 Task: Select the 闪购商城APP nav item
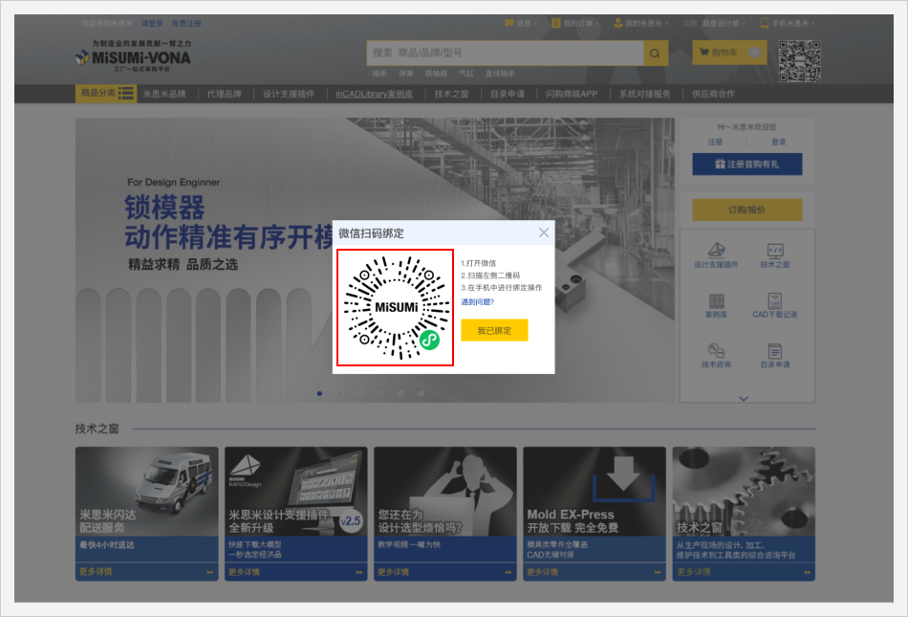pos(572,94)
